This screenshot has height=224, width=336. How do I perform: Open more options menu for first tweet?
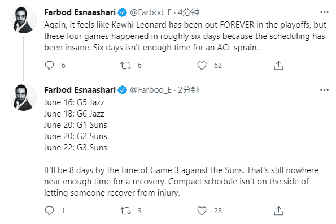tap(324, 12)
